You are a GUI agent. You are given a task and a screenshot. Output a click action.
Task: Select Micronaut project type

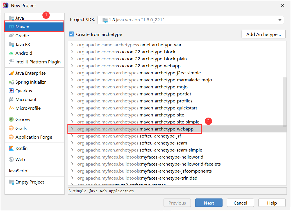pos(35,100)
